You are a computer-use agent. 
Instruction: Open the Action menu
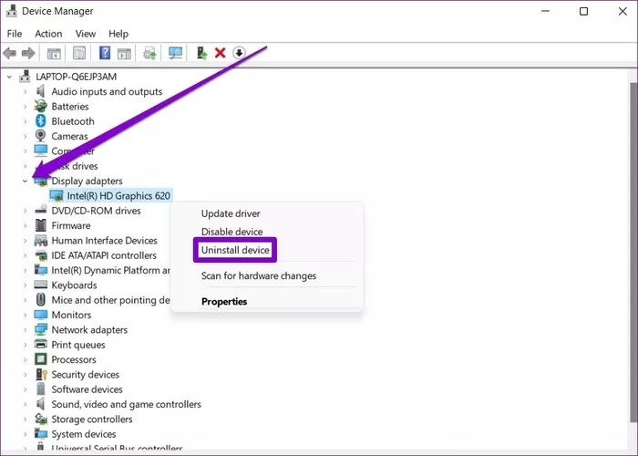48,34
